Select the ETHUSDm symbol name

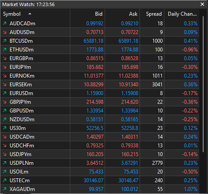coord(21,50)
